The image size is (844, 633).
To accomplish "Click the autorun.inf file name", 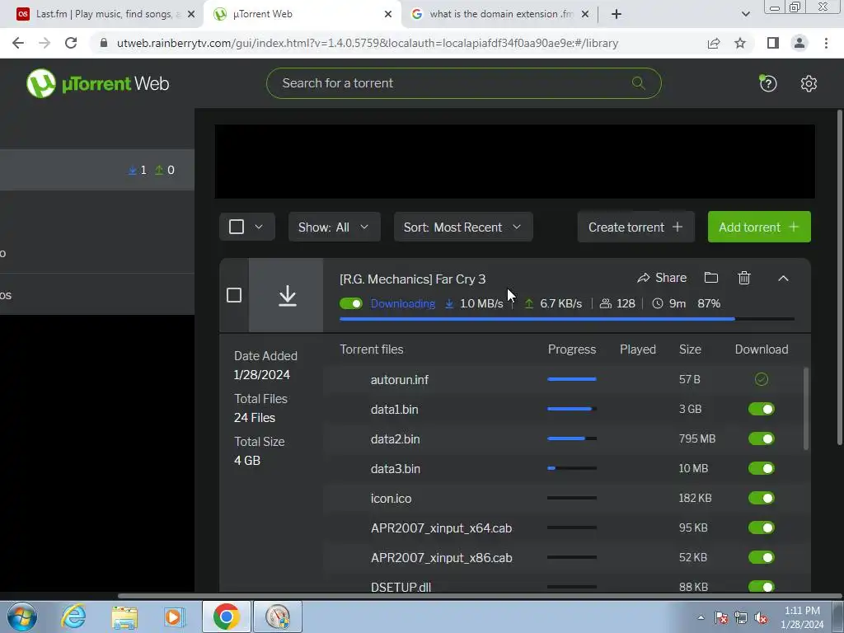I will click(x=400, y=379).
